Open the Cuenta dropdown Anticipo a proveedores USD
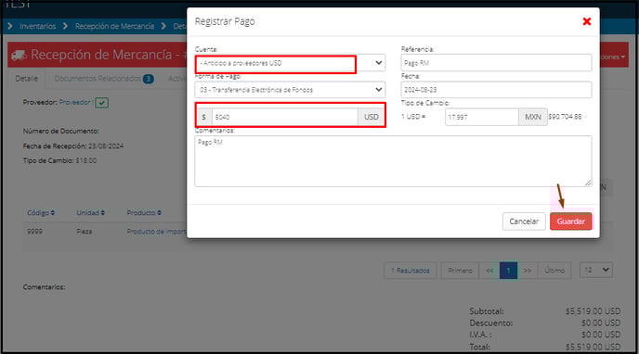 [x=290, y=63]
